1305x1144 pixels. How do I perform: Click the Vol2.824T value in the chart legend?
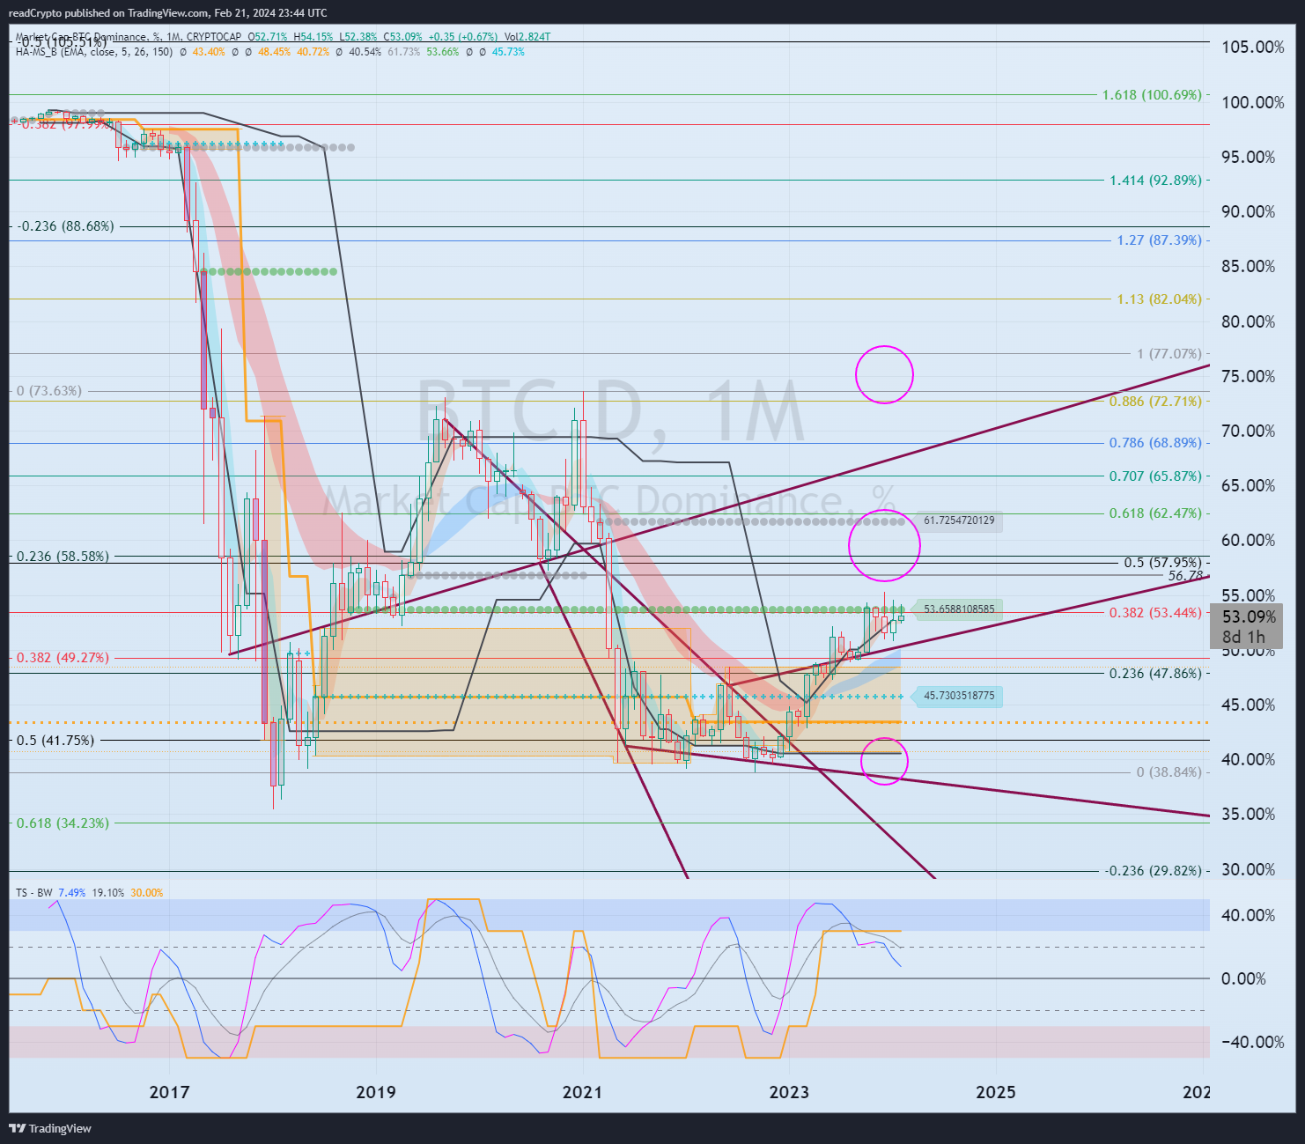pyautogui.click(x=527, y=37)
